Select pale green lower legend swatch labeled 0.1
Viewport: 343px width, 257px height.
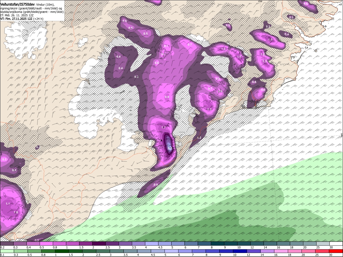pyautogui.click(x=7, y=251)
